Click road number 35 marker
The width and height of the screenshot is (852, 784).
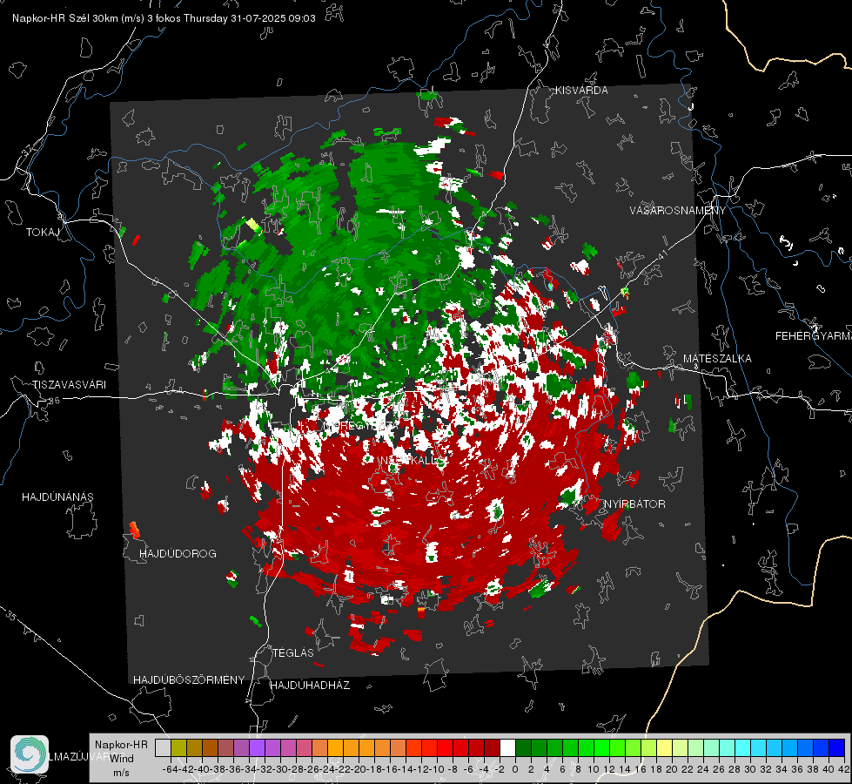[x=10, y=615]
